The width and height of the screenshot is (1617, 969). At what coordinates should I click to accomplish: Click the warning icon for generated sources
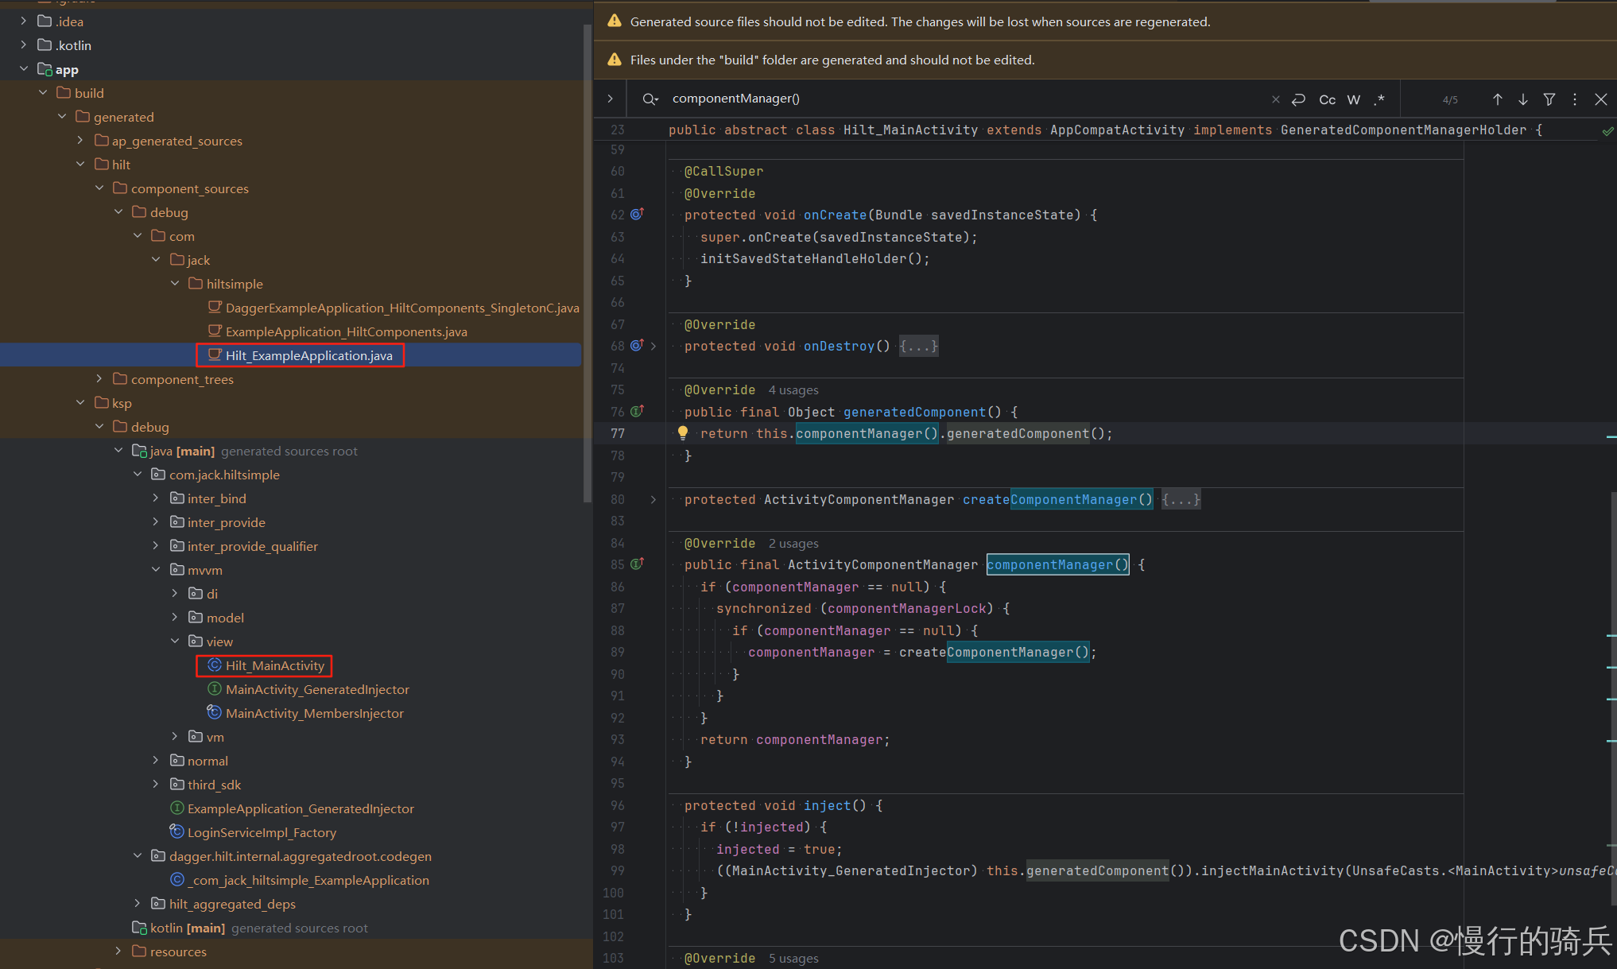click(614, 21)
